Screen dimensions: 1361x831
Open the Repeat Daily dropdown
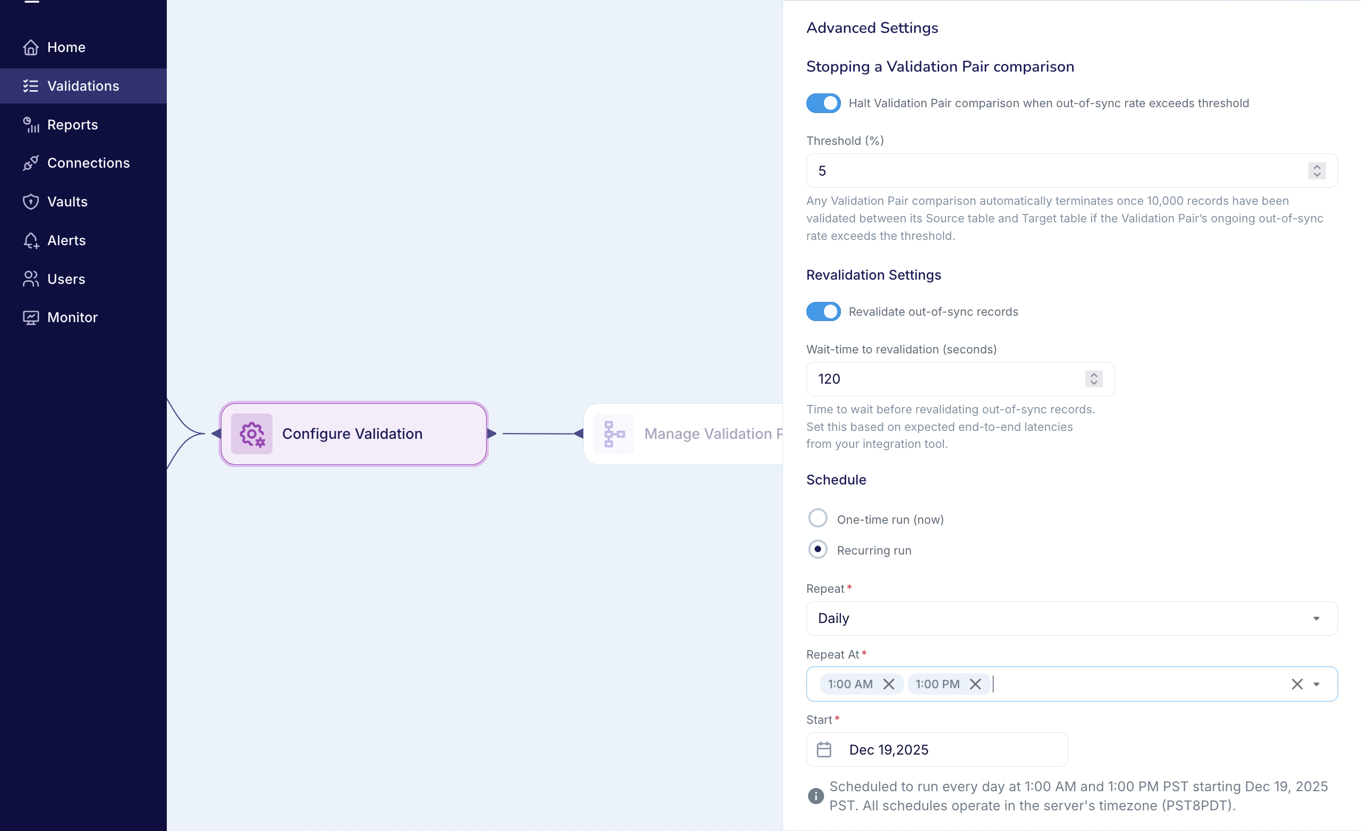1071,619
